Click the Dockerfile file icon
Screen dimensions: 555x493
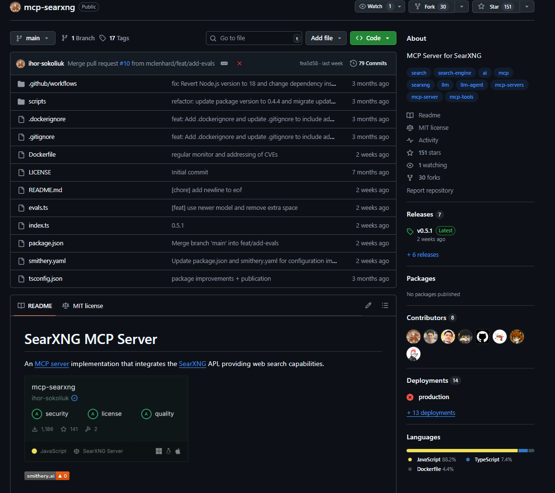pyautogui.click(x=21, y=155)
